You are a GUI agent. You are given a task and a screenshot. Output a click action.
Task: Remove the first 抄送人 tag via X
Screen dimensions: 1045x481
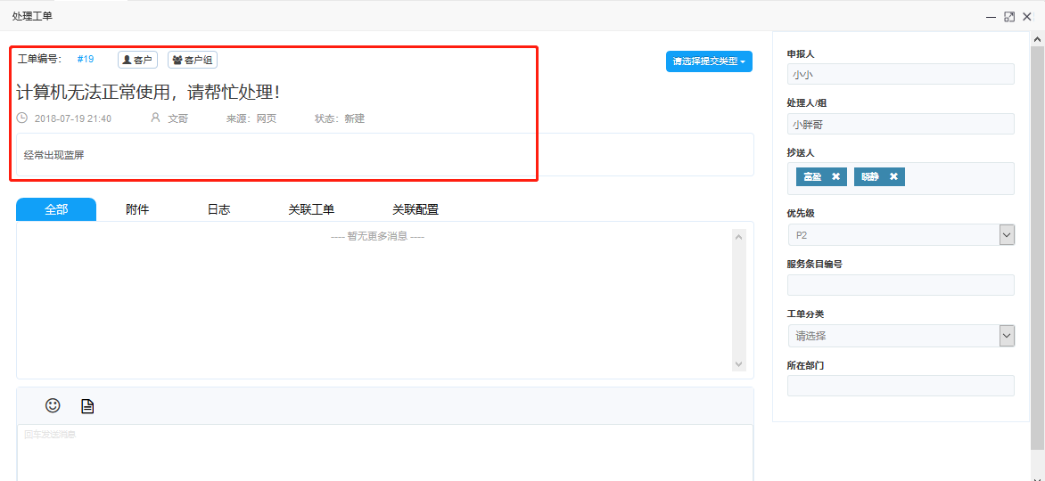835,176
